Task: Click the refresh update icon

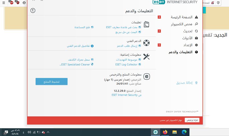Action: tap(196, 31)
